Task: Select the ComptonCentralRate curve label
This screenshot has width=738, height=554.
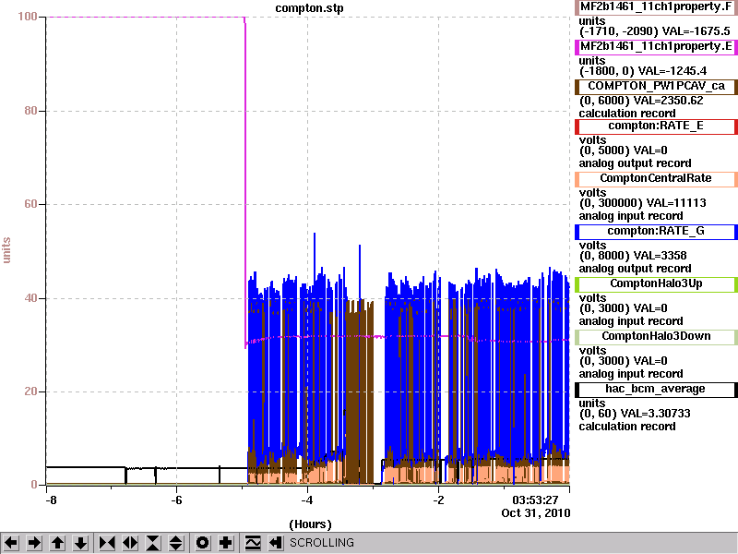Action: click(x=656, y=178)
